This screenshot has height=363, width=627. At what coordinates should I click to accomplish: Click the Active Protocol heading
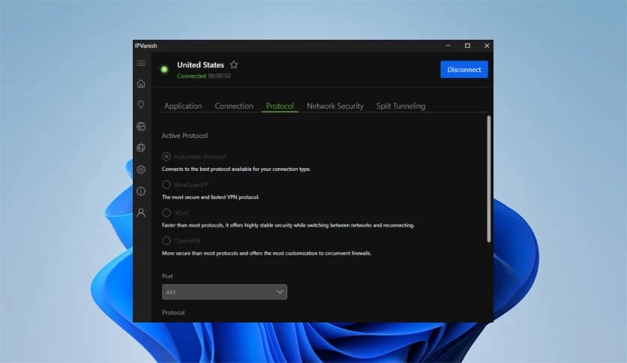[184, 136]
